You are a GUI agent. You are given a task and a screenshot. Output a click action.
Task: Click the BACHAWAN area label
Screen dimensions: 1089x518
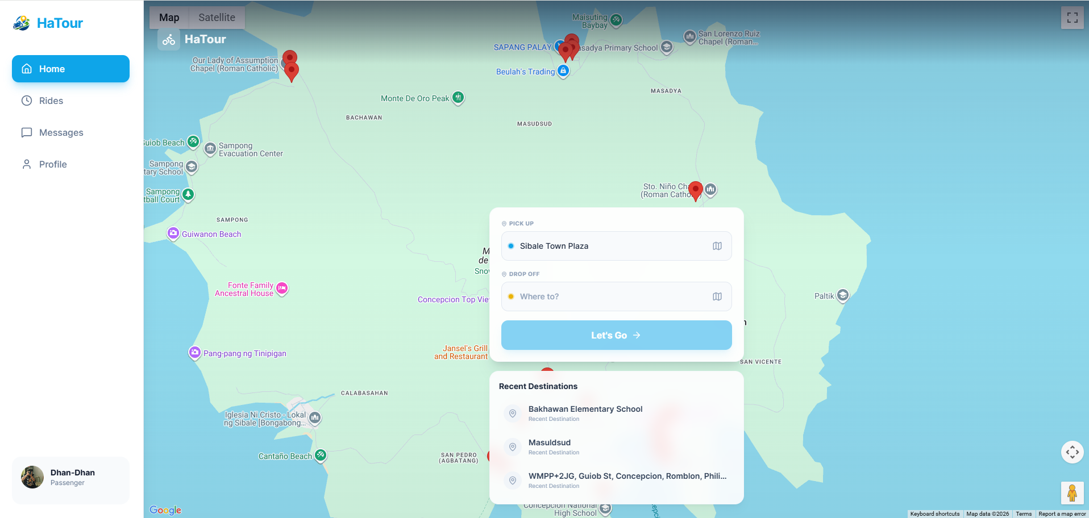pyautogui.click(x=364, y=118)
